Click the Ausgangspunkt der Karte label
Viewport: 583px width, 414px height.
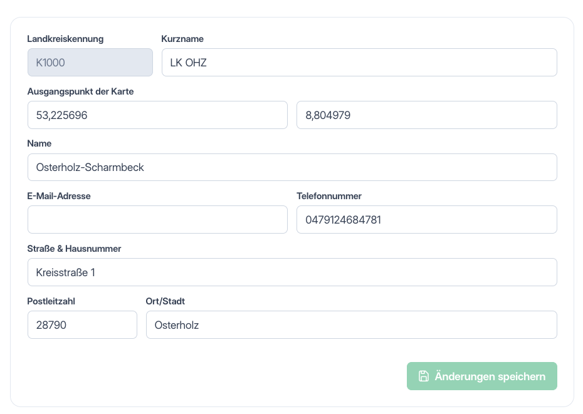click(80, 91)
